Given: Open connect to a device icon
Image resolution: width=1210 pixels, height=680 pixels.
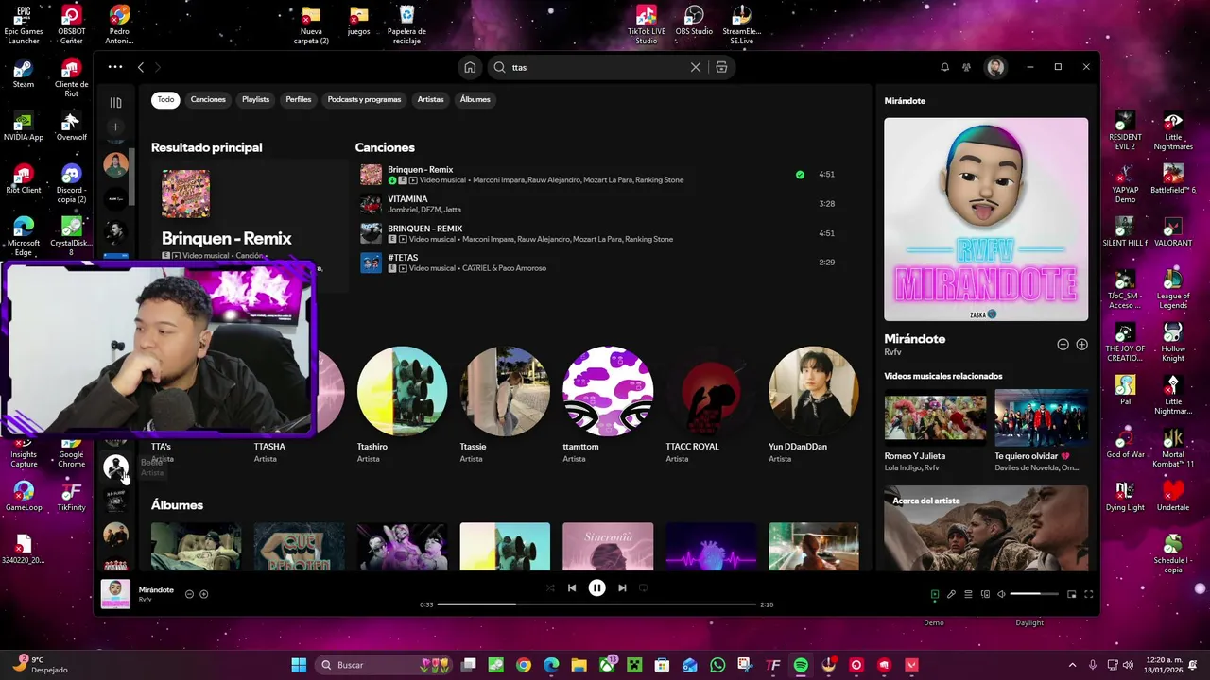Looking at the screenshot, I should point(985,594).
